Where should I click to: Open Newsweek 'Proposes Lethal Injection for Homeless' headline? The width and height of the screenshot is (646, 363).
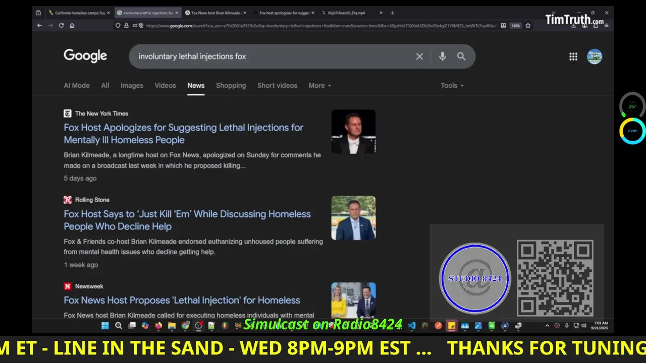pos(182,300)
